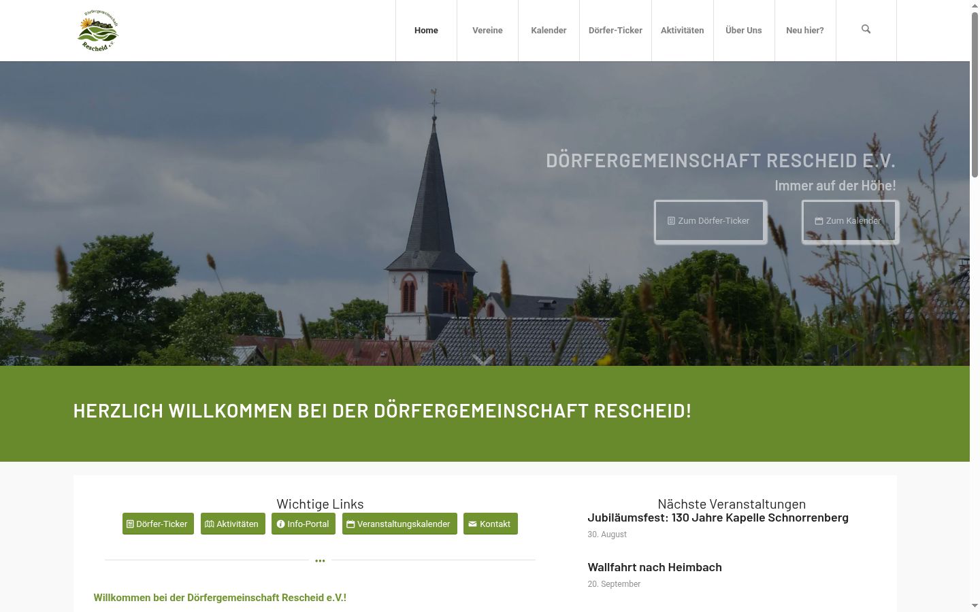Image resolution: width=980 pixels, height=612 pixels.
Task: Click the green Dörfer-Ticker button under Wichtige Links
Action: tap(158, 524)
